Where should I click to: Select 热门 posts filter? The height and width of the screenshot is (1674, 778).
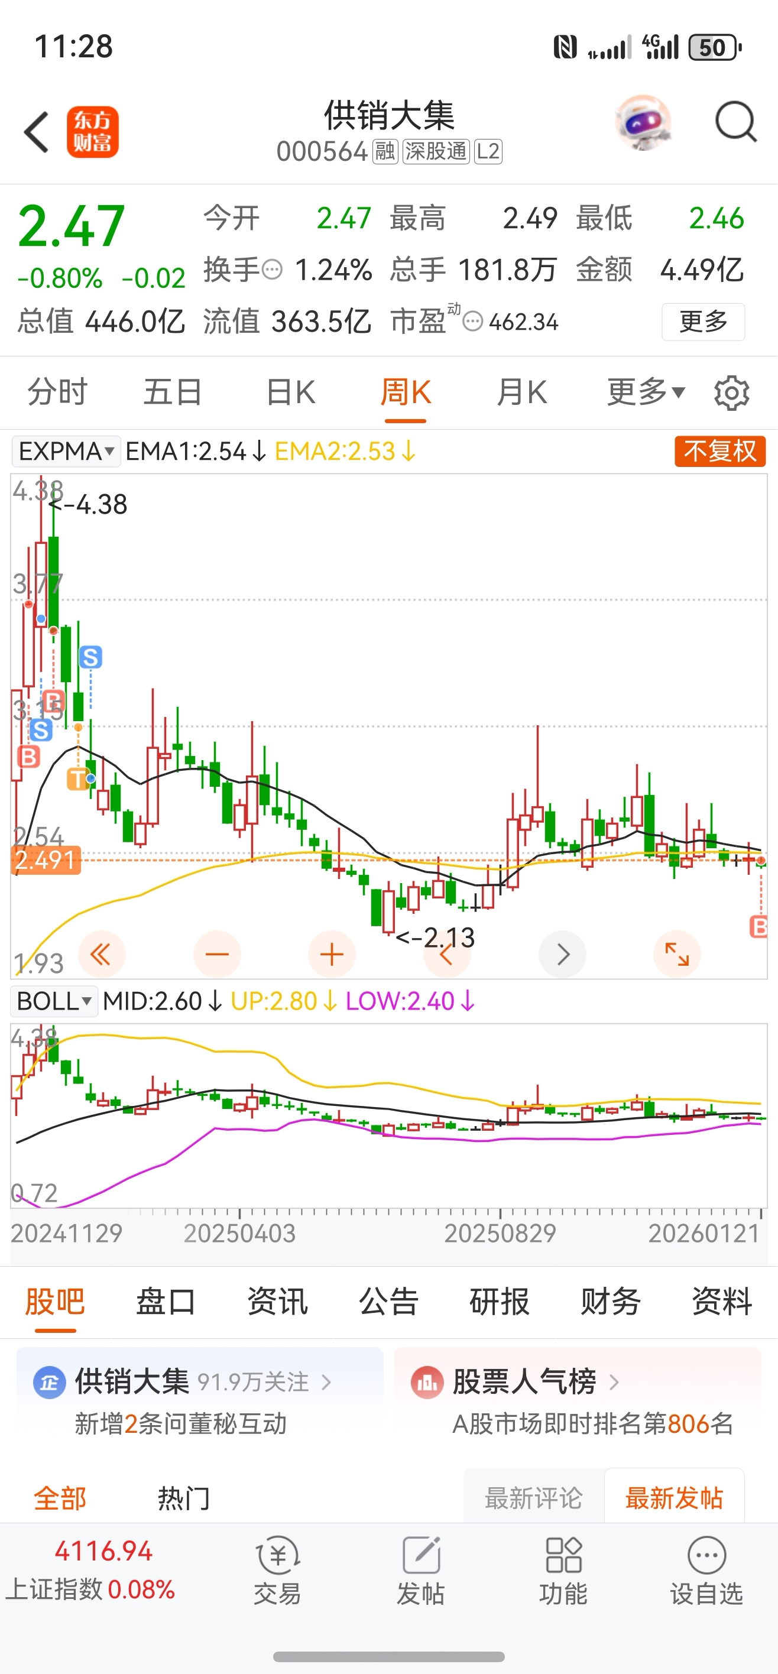184,1498
